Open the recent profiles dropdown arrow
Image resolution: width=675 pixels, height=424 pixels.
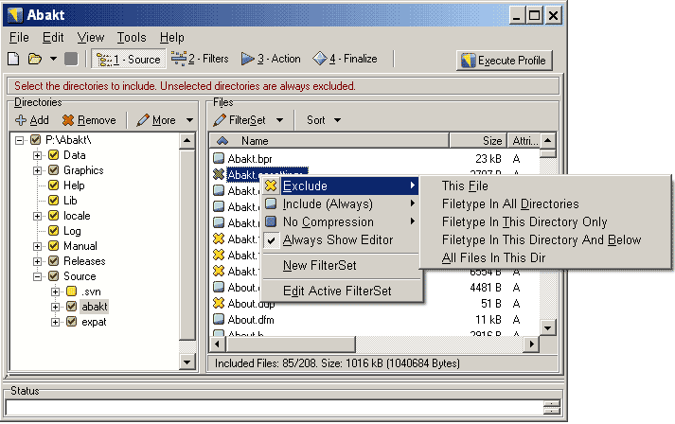point(53,59)
